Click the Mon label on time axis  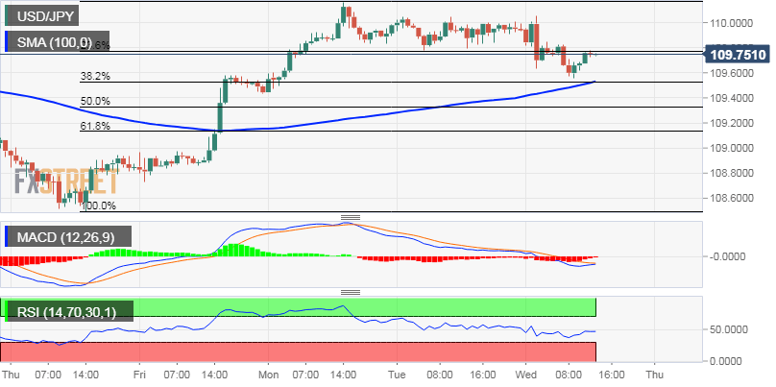(269, 373)
